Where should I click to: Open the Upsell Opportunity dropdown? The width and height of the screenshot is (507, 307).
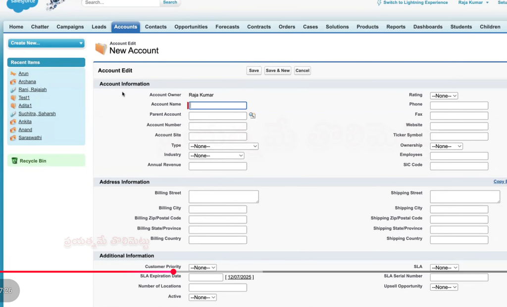pyautogui.click(x=443, y=287)
